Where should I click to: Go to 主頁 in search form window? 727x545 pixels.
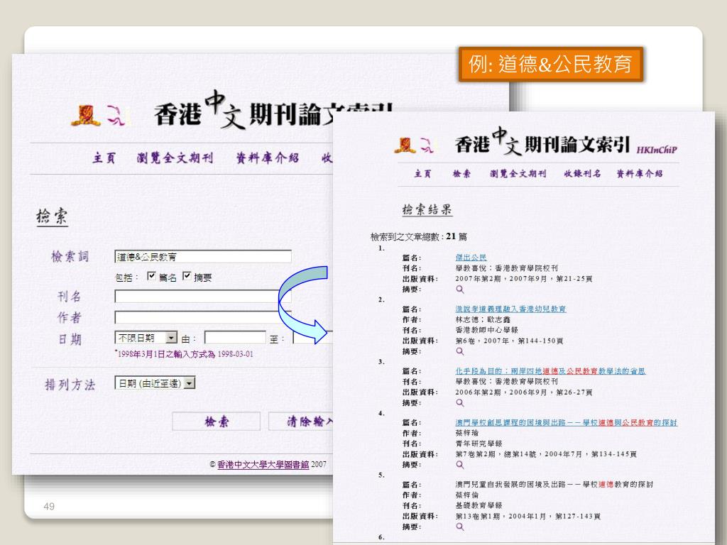[104, 158]
